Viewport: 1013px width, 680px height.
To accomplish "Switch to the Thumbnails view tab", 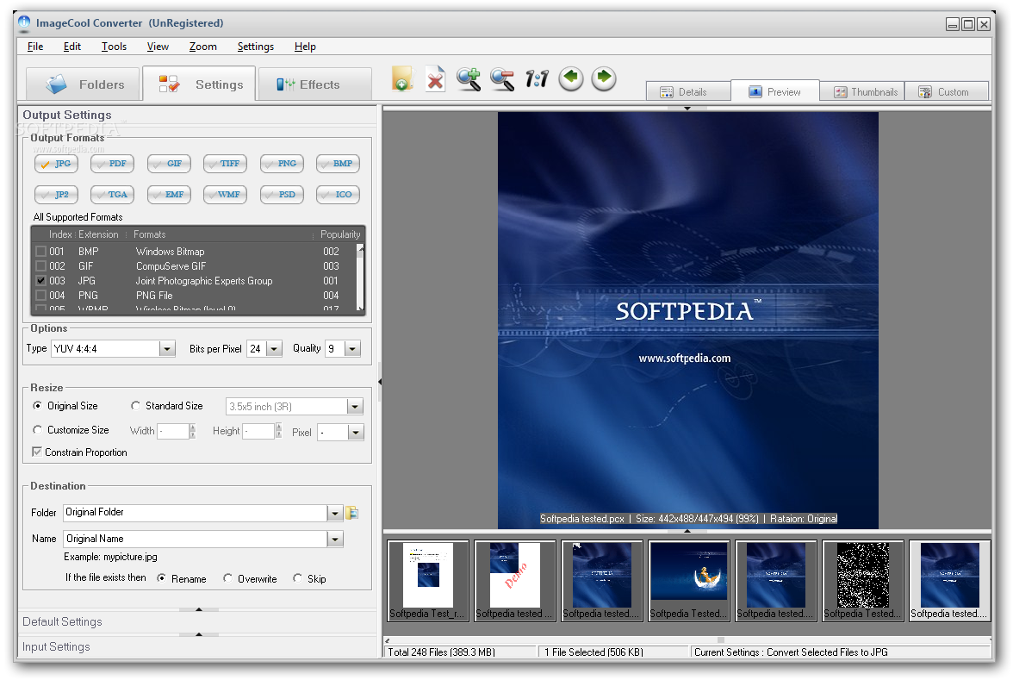I will (861, 91).
